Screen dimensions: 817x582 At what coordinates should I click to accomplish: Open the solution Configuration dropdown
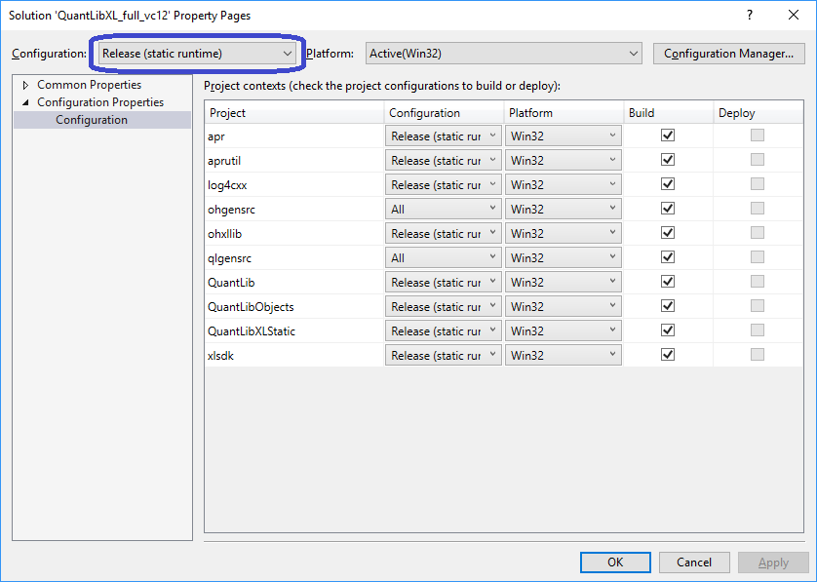click(x=196, y=54)
